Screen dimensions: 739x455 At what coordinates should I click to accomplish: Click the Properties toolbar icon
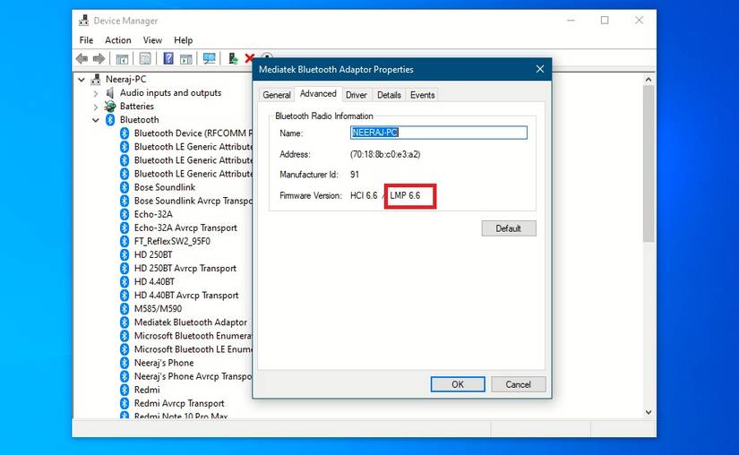pos(145,59)
